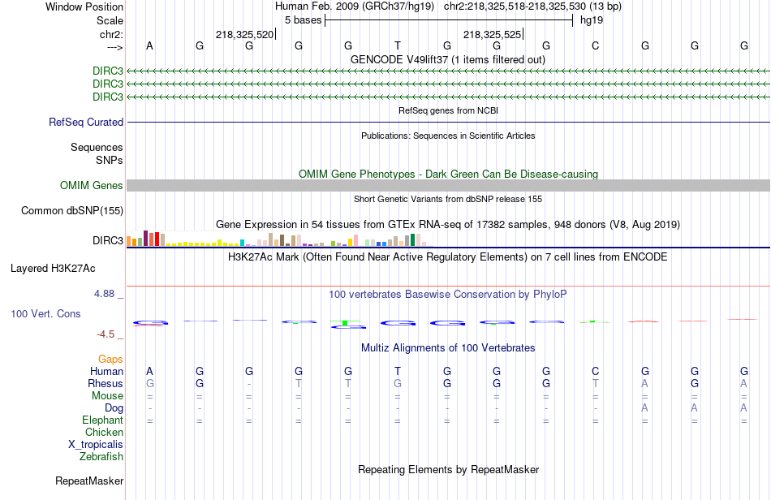Open the Multiz Alignments of 100 Vertebrates title

[x=448, y=348]
